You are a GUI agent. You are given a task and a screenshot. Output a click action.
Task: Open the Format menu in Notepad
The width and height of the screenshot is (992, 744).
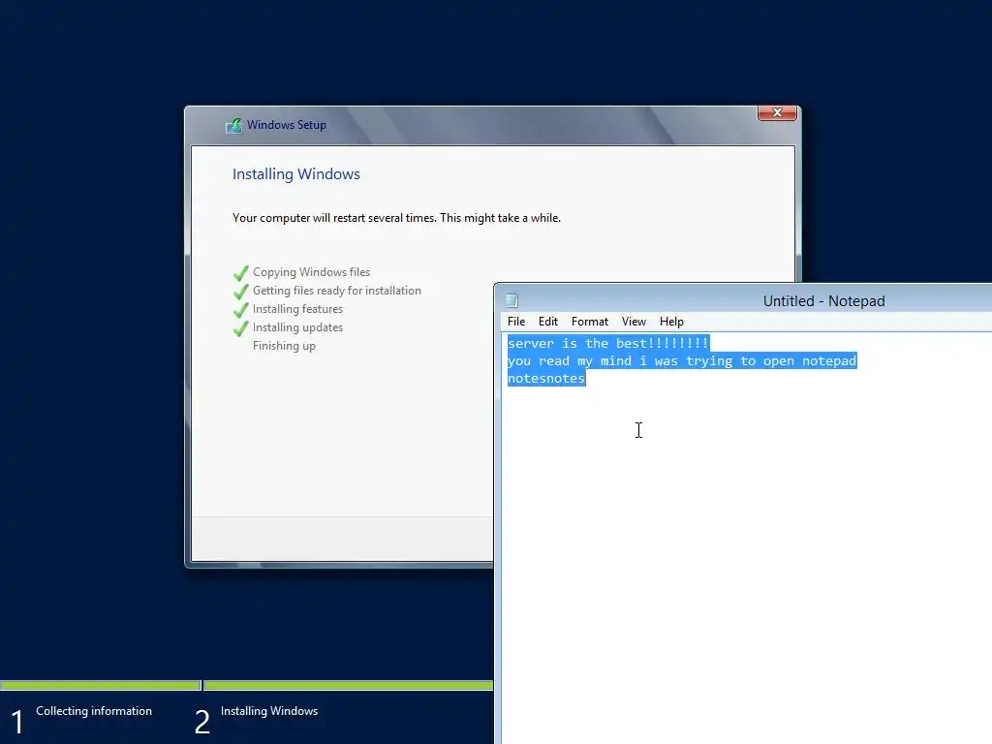coord(590,322)
